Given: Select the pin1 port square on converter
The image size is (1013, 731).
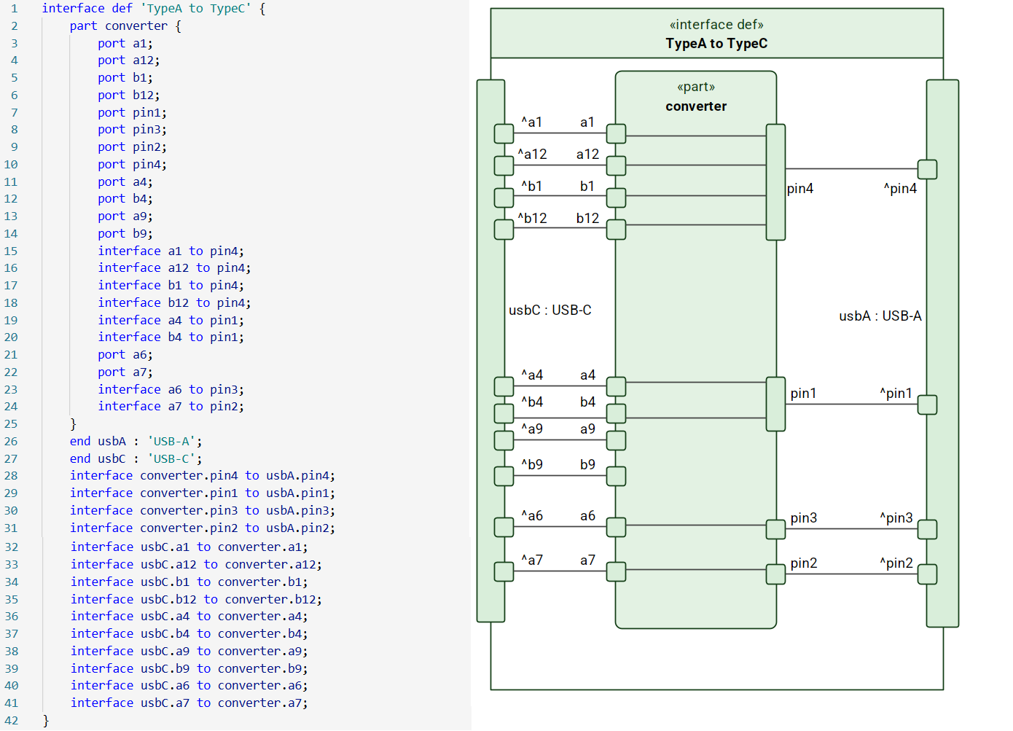Looking at the screenshot, I should [x=775, y=404].
